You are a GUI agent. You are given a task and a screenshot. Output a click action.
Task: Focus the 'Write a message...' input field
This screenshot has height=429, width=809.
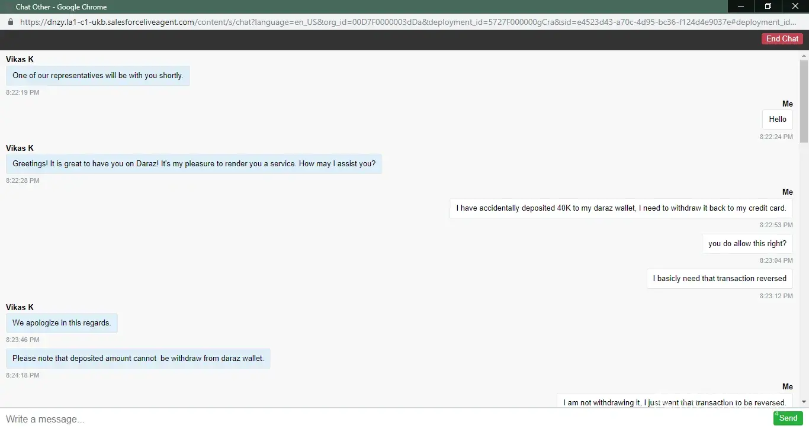[379, 419]
